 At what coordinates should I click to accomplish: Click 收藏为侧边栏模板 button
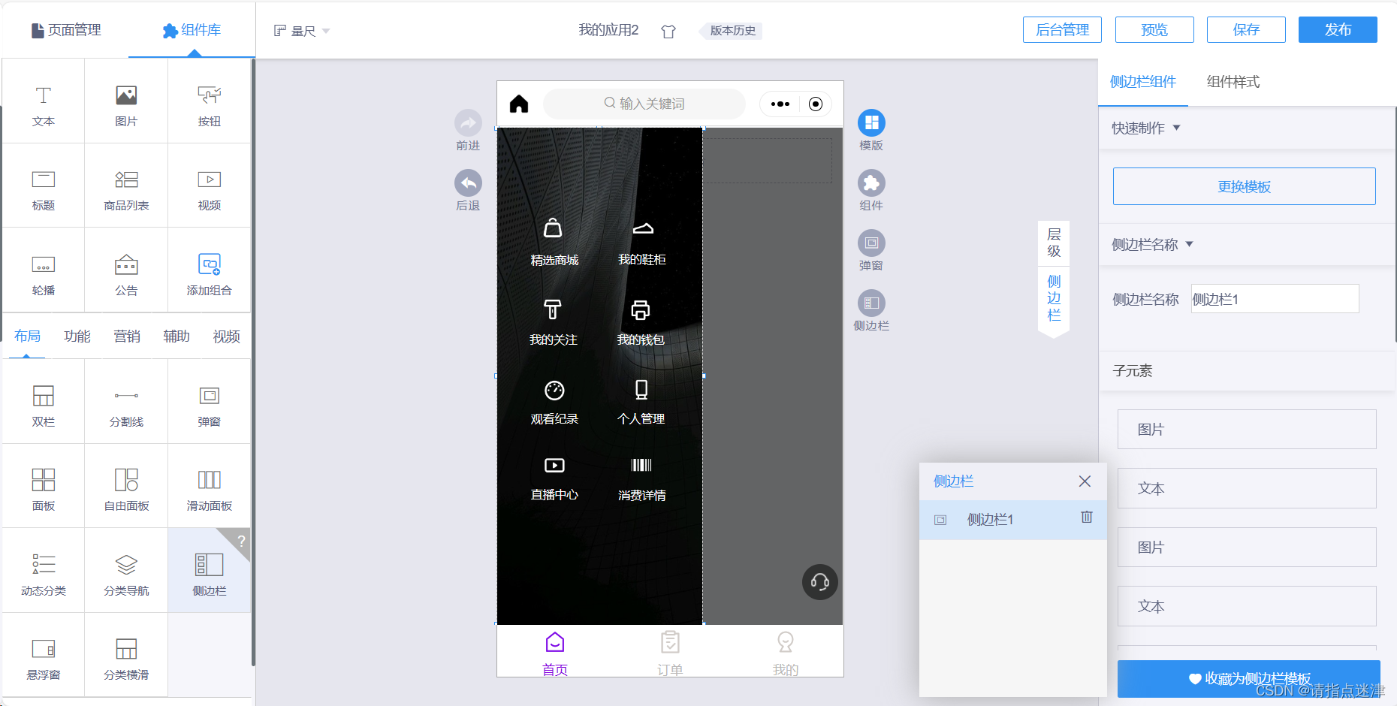click(1248, 679)
